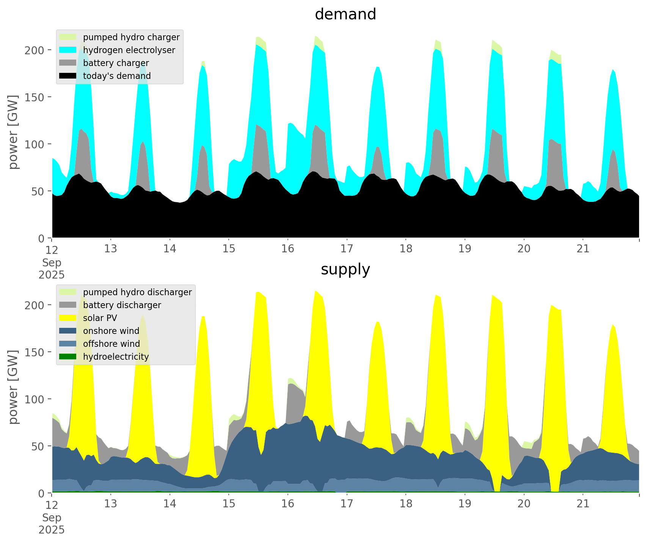This screenshot has height=543, width=647.
Task: Click the 200 y-axis tick on supply chart
Action: tap(35, 305)
